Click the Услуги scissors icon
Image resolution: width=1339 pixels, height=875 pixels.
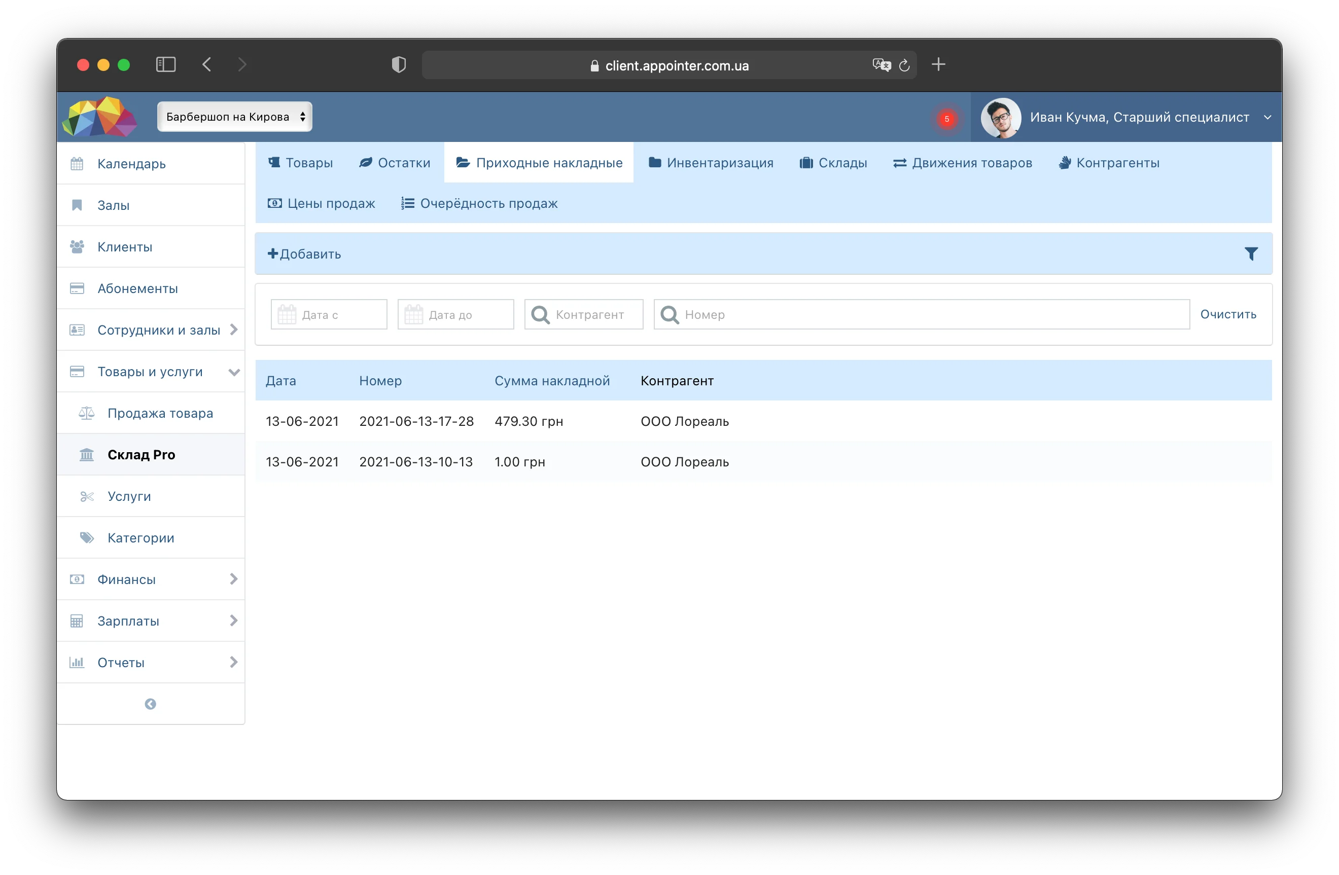87,496
